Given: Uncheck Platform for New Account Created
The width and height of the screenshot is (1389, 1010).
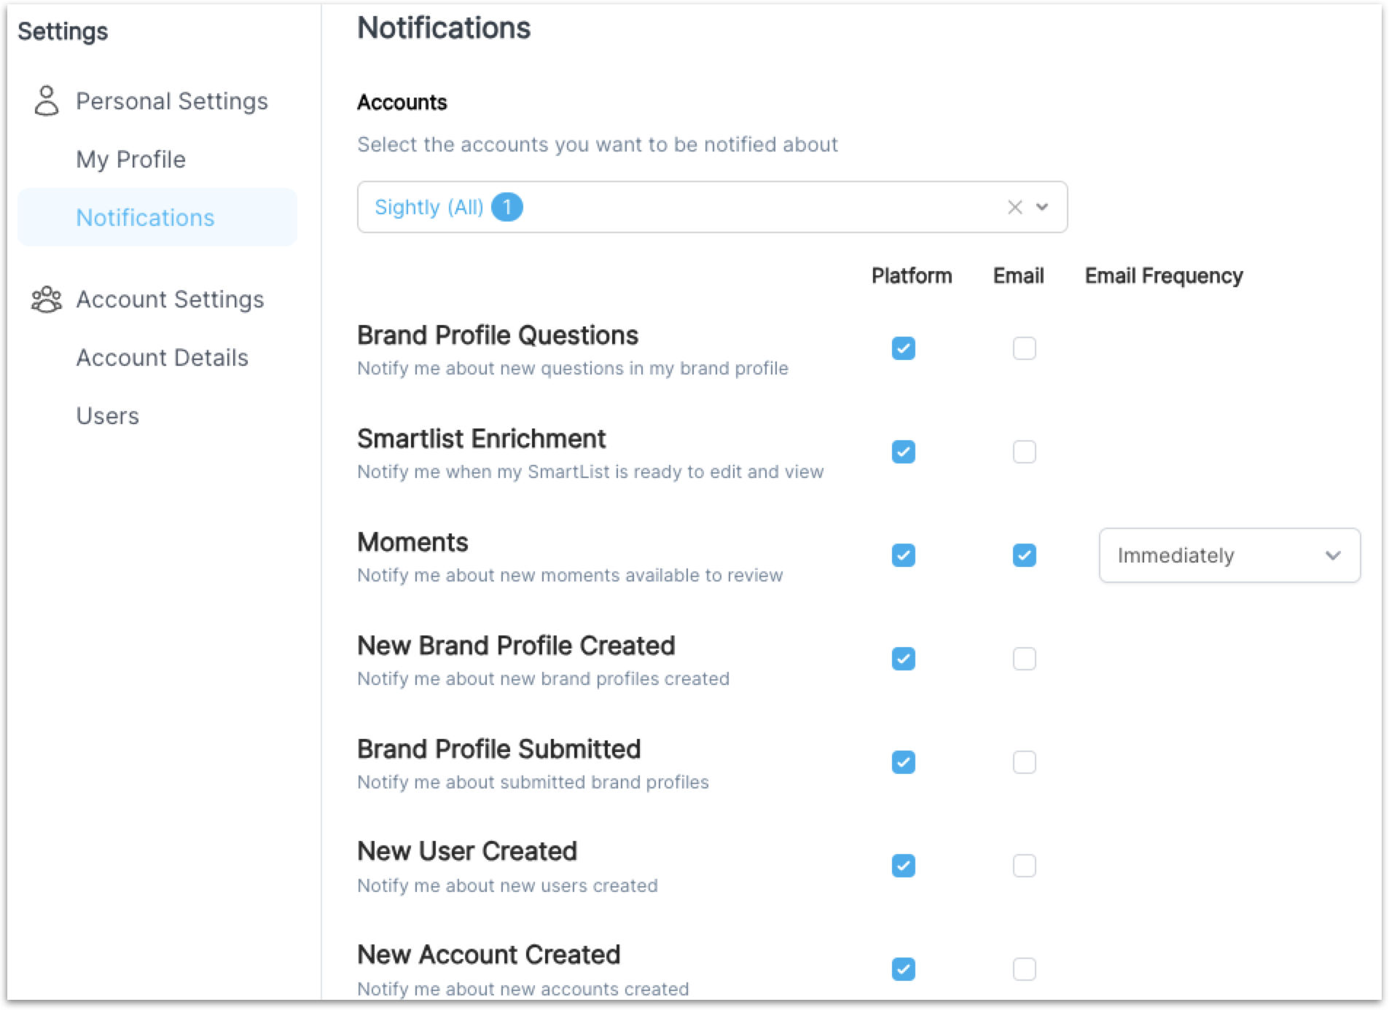Looking at the screenshot, I should click(x=903, y=969).
